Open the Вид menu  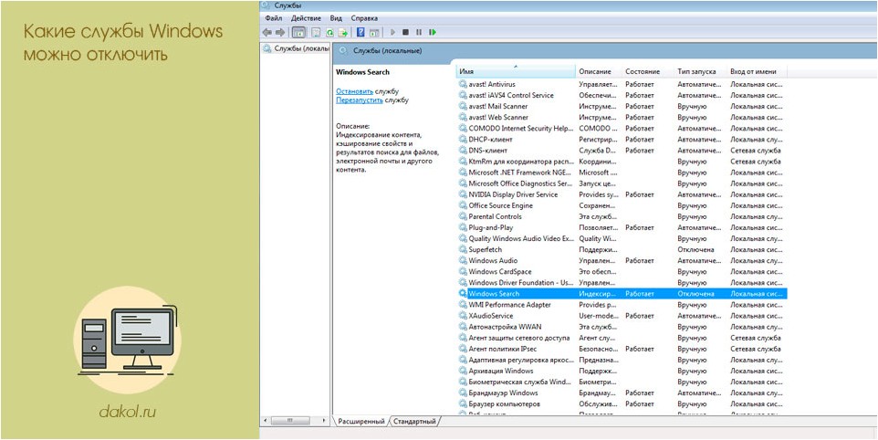click(336, 18)
